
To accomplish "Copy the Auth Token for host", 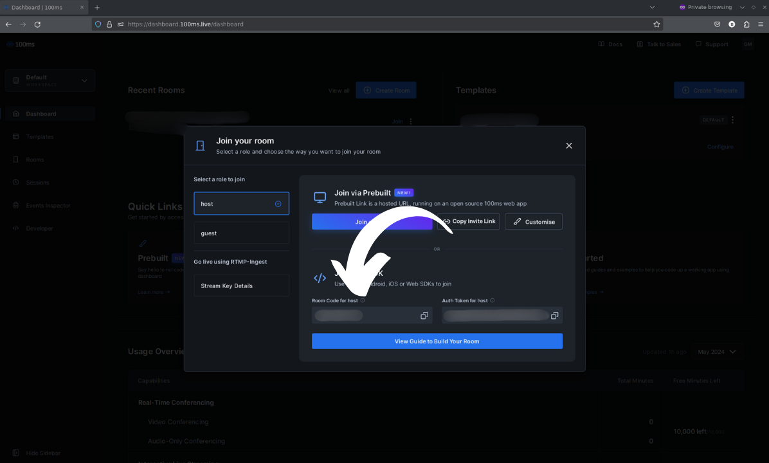I will [x=554, y=315].
